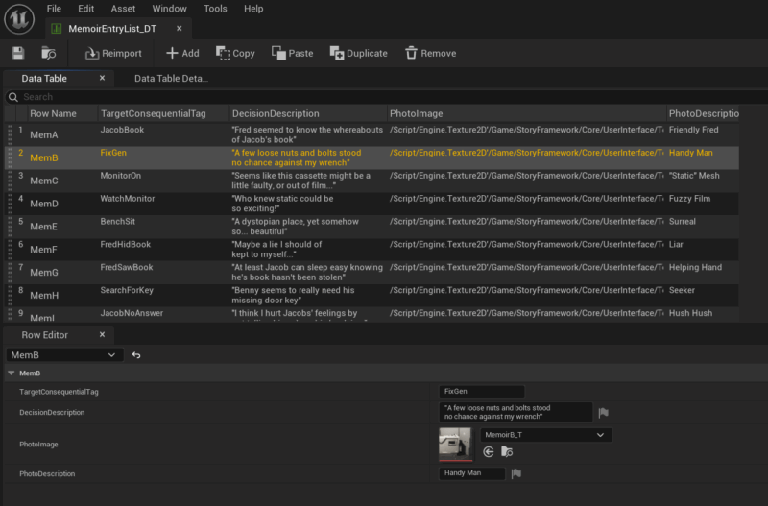Open the MemoirB_T asset dropdown

546,435
